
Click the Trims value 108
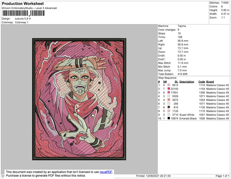tap(180, 37)
